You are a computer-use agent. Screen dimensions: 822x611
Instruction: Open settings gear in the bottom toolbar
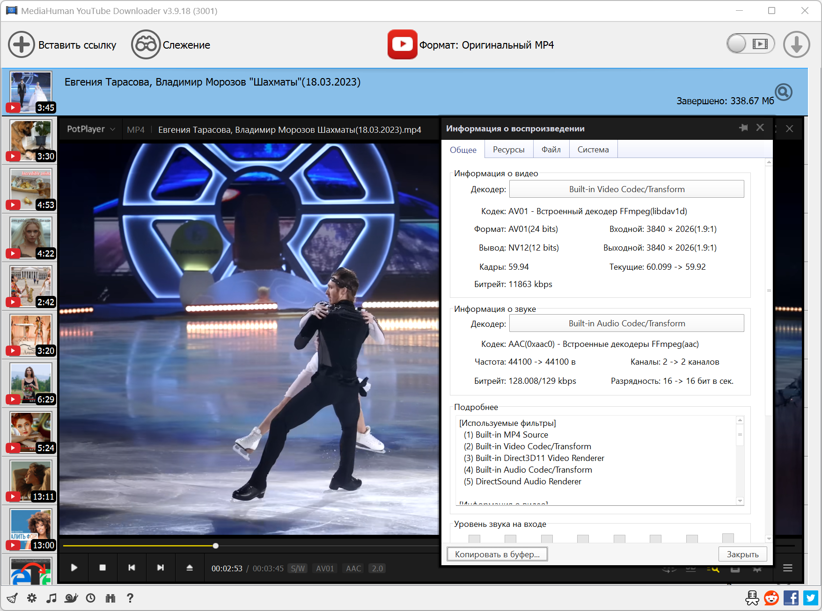pyautogui.click(x=32, y=598)
